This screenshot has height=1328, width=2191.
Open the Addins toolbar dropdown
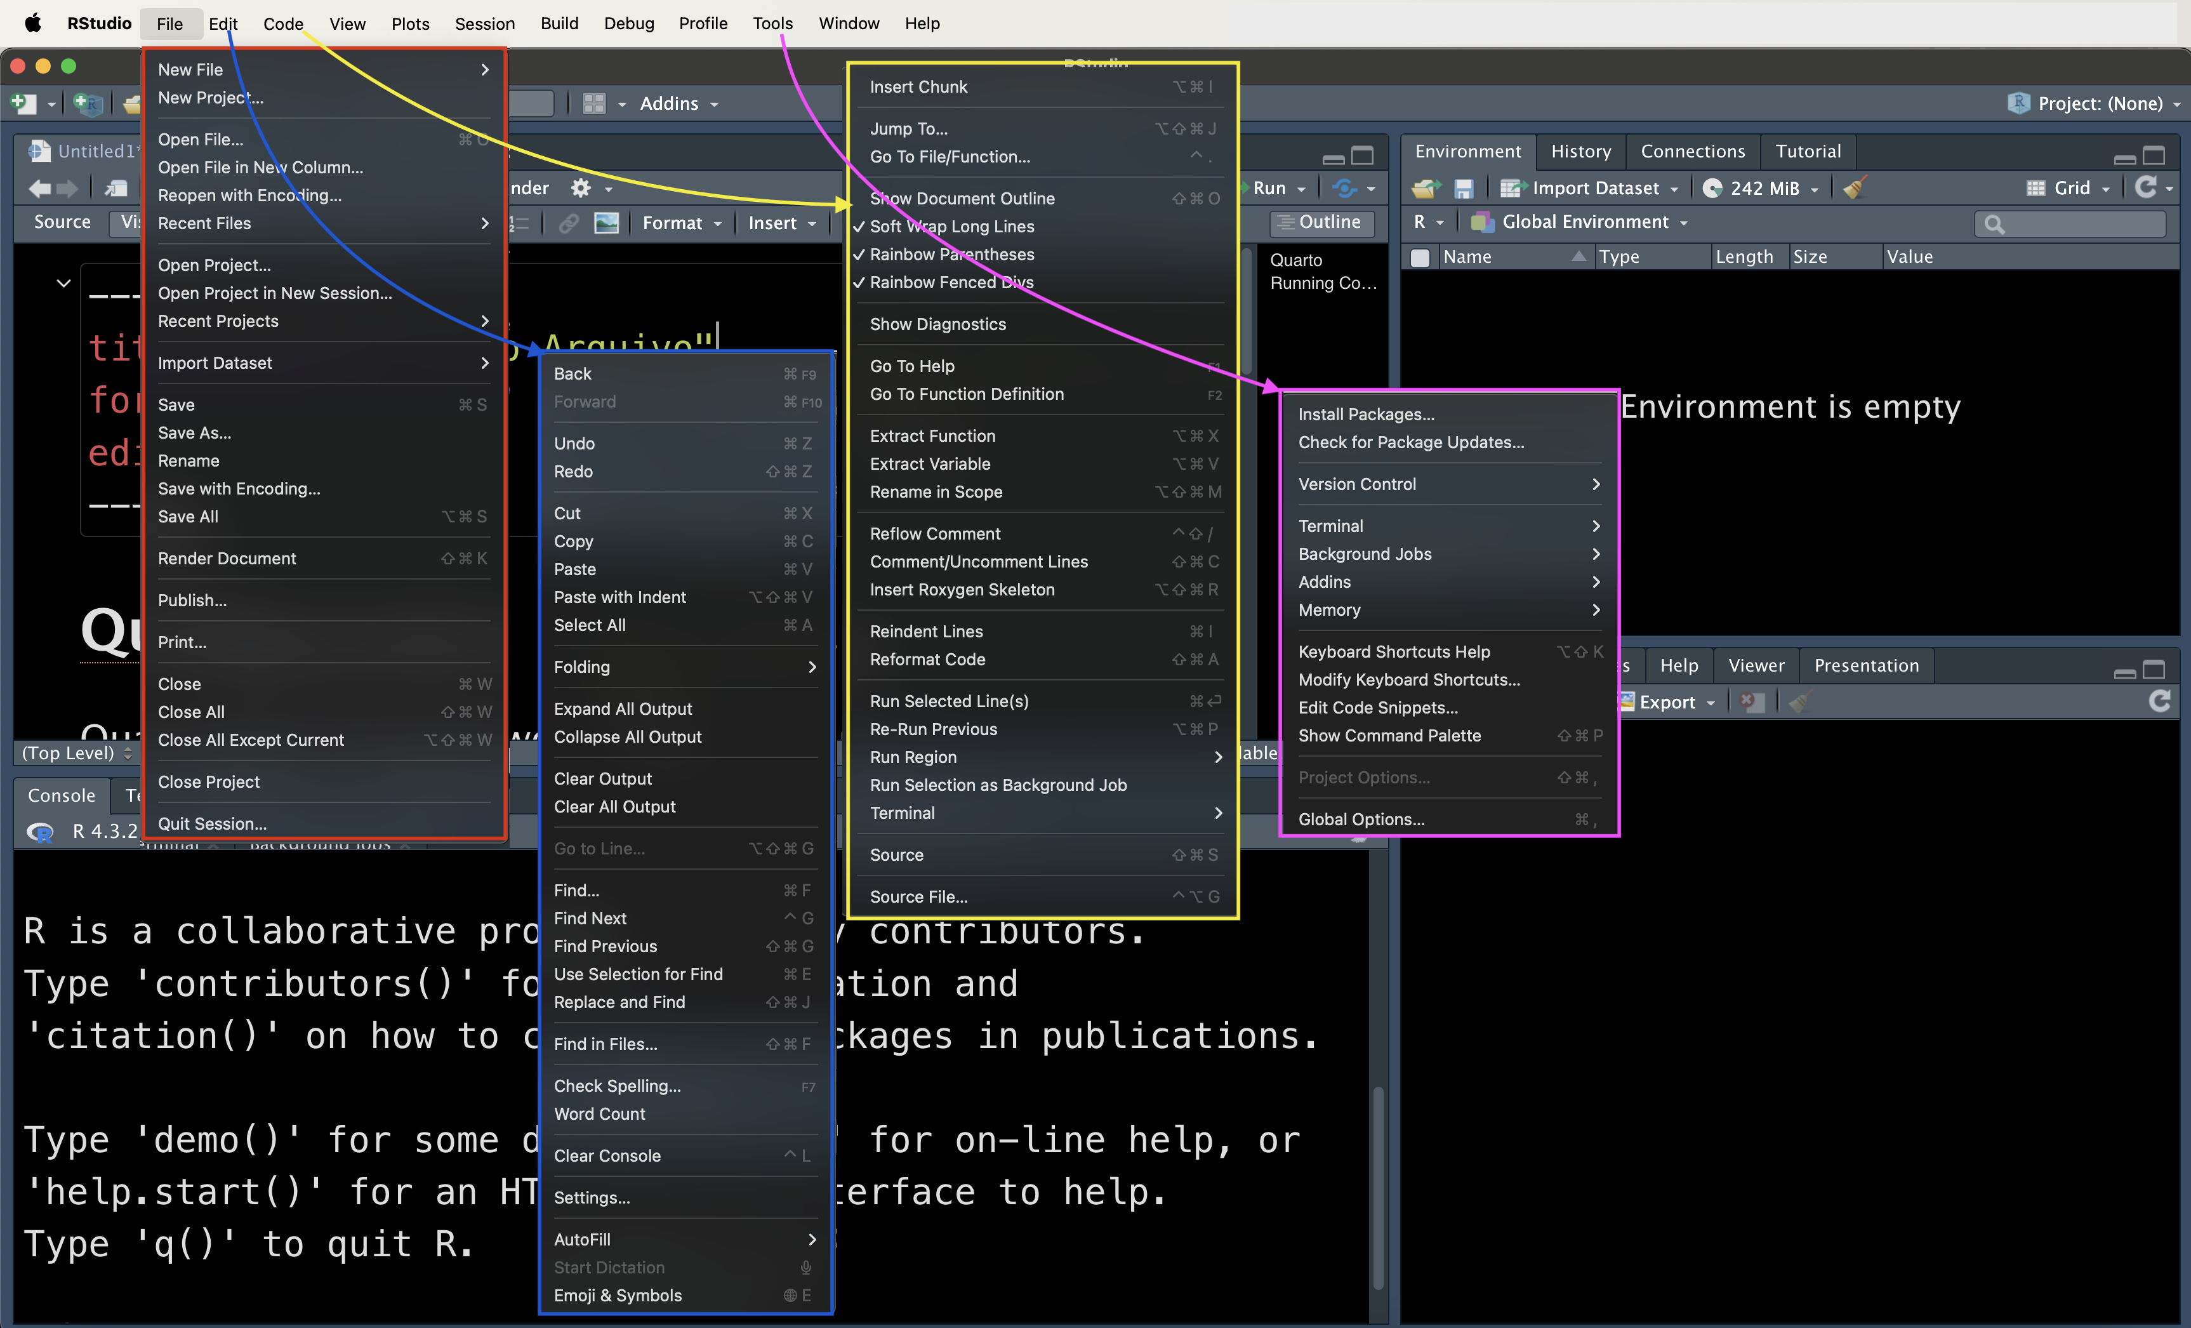coord(678,104)
